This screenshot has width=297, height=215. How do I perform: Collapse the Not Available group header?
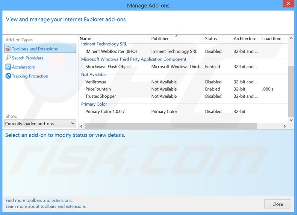point(94,74)
